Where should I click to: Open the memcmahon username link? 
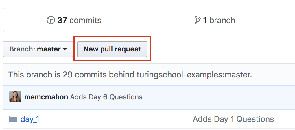[46, 97]
